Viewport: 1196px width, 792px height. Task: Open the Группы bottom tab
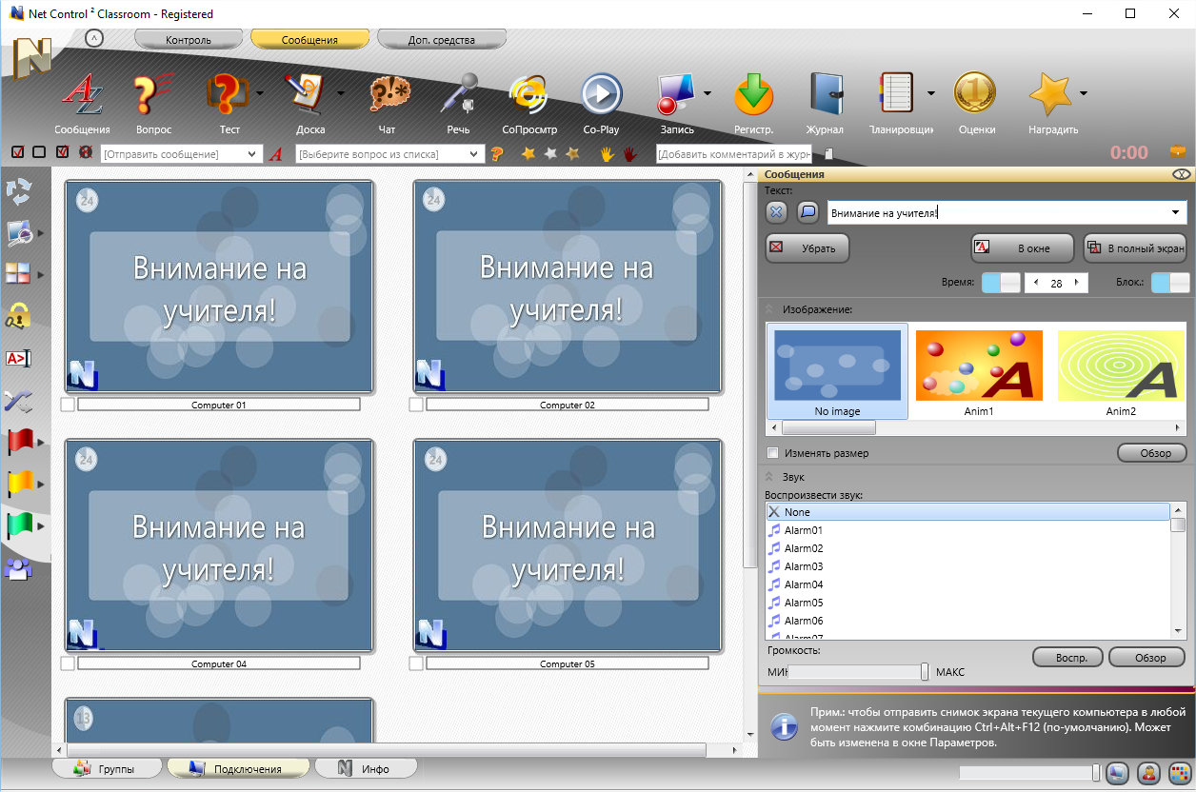pyautogui.click(x=106, y=768)
